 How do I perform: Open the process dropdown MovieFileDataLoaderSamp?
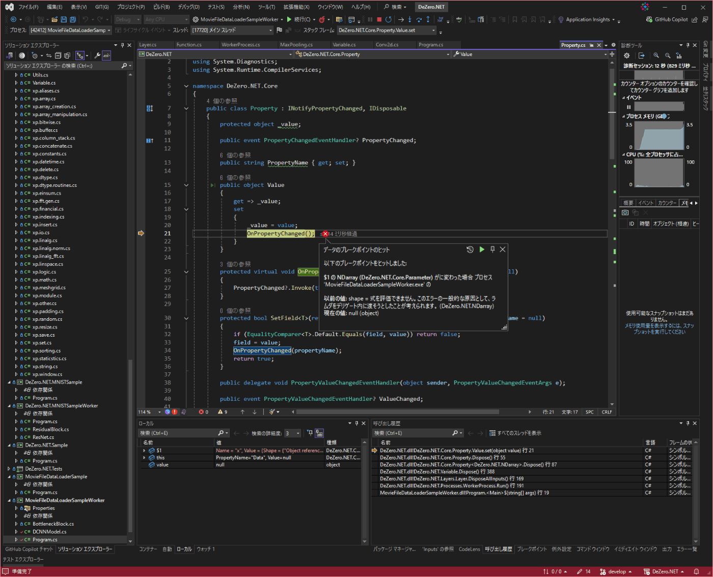70,31
